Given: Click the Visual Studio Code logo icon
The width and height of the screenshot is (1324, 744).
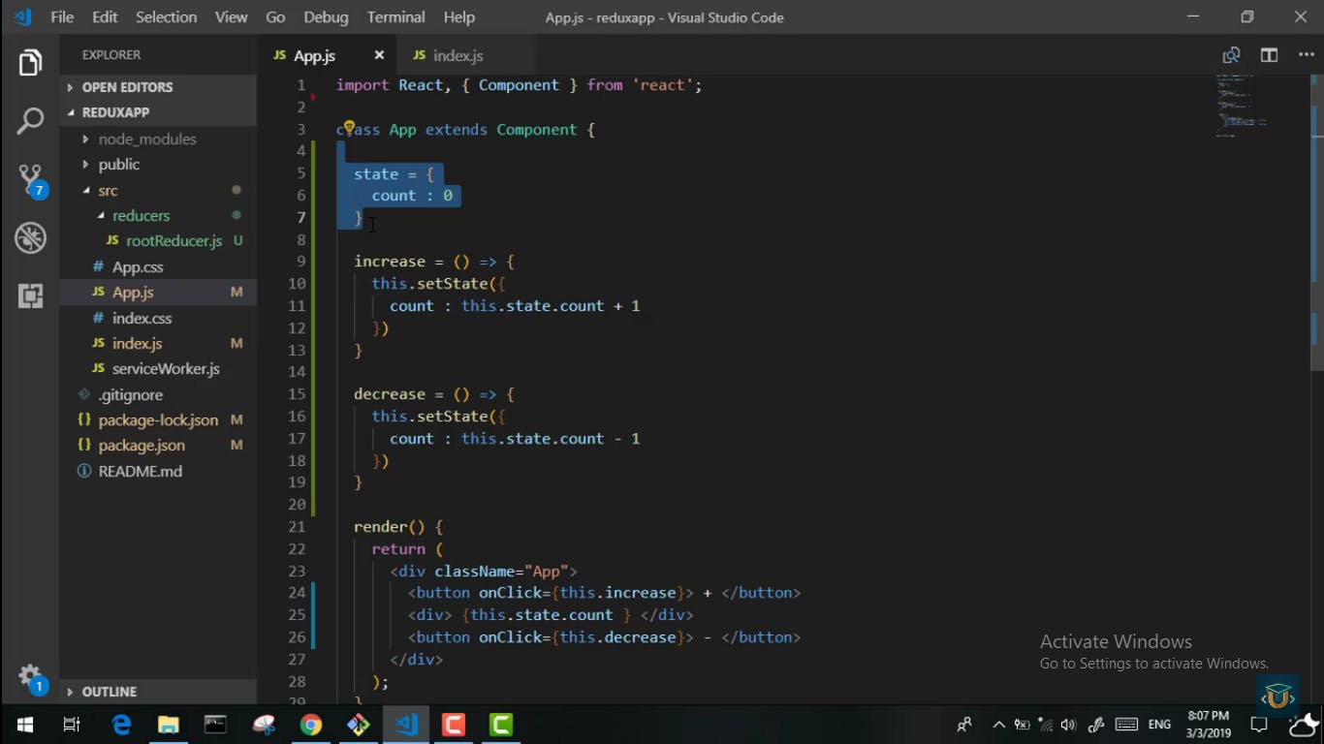Looking at the screenshot, I should [x=23, y=17].
